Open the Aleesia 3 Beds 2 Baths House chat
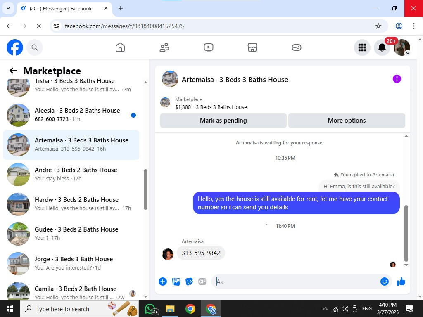The width and height of the screenshot is (423, 317). click(71, 115)
